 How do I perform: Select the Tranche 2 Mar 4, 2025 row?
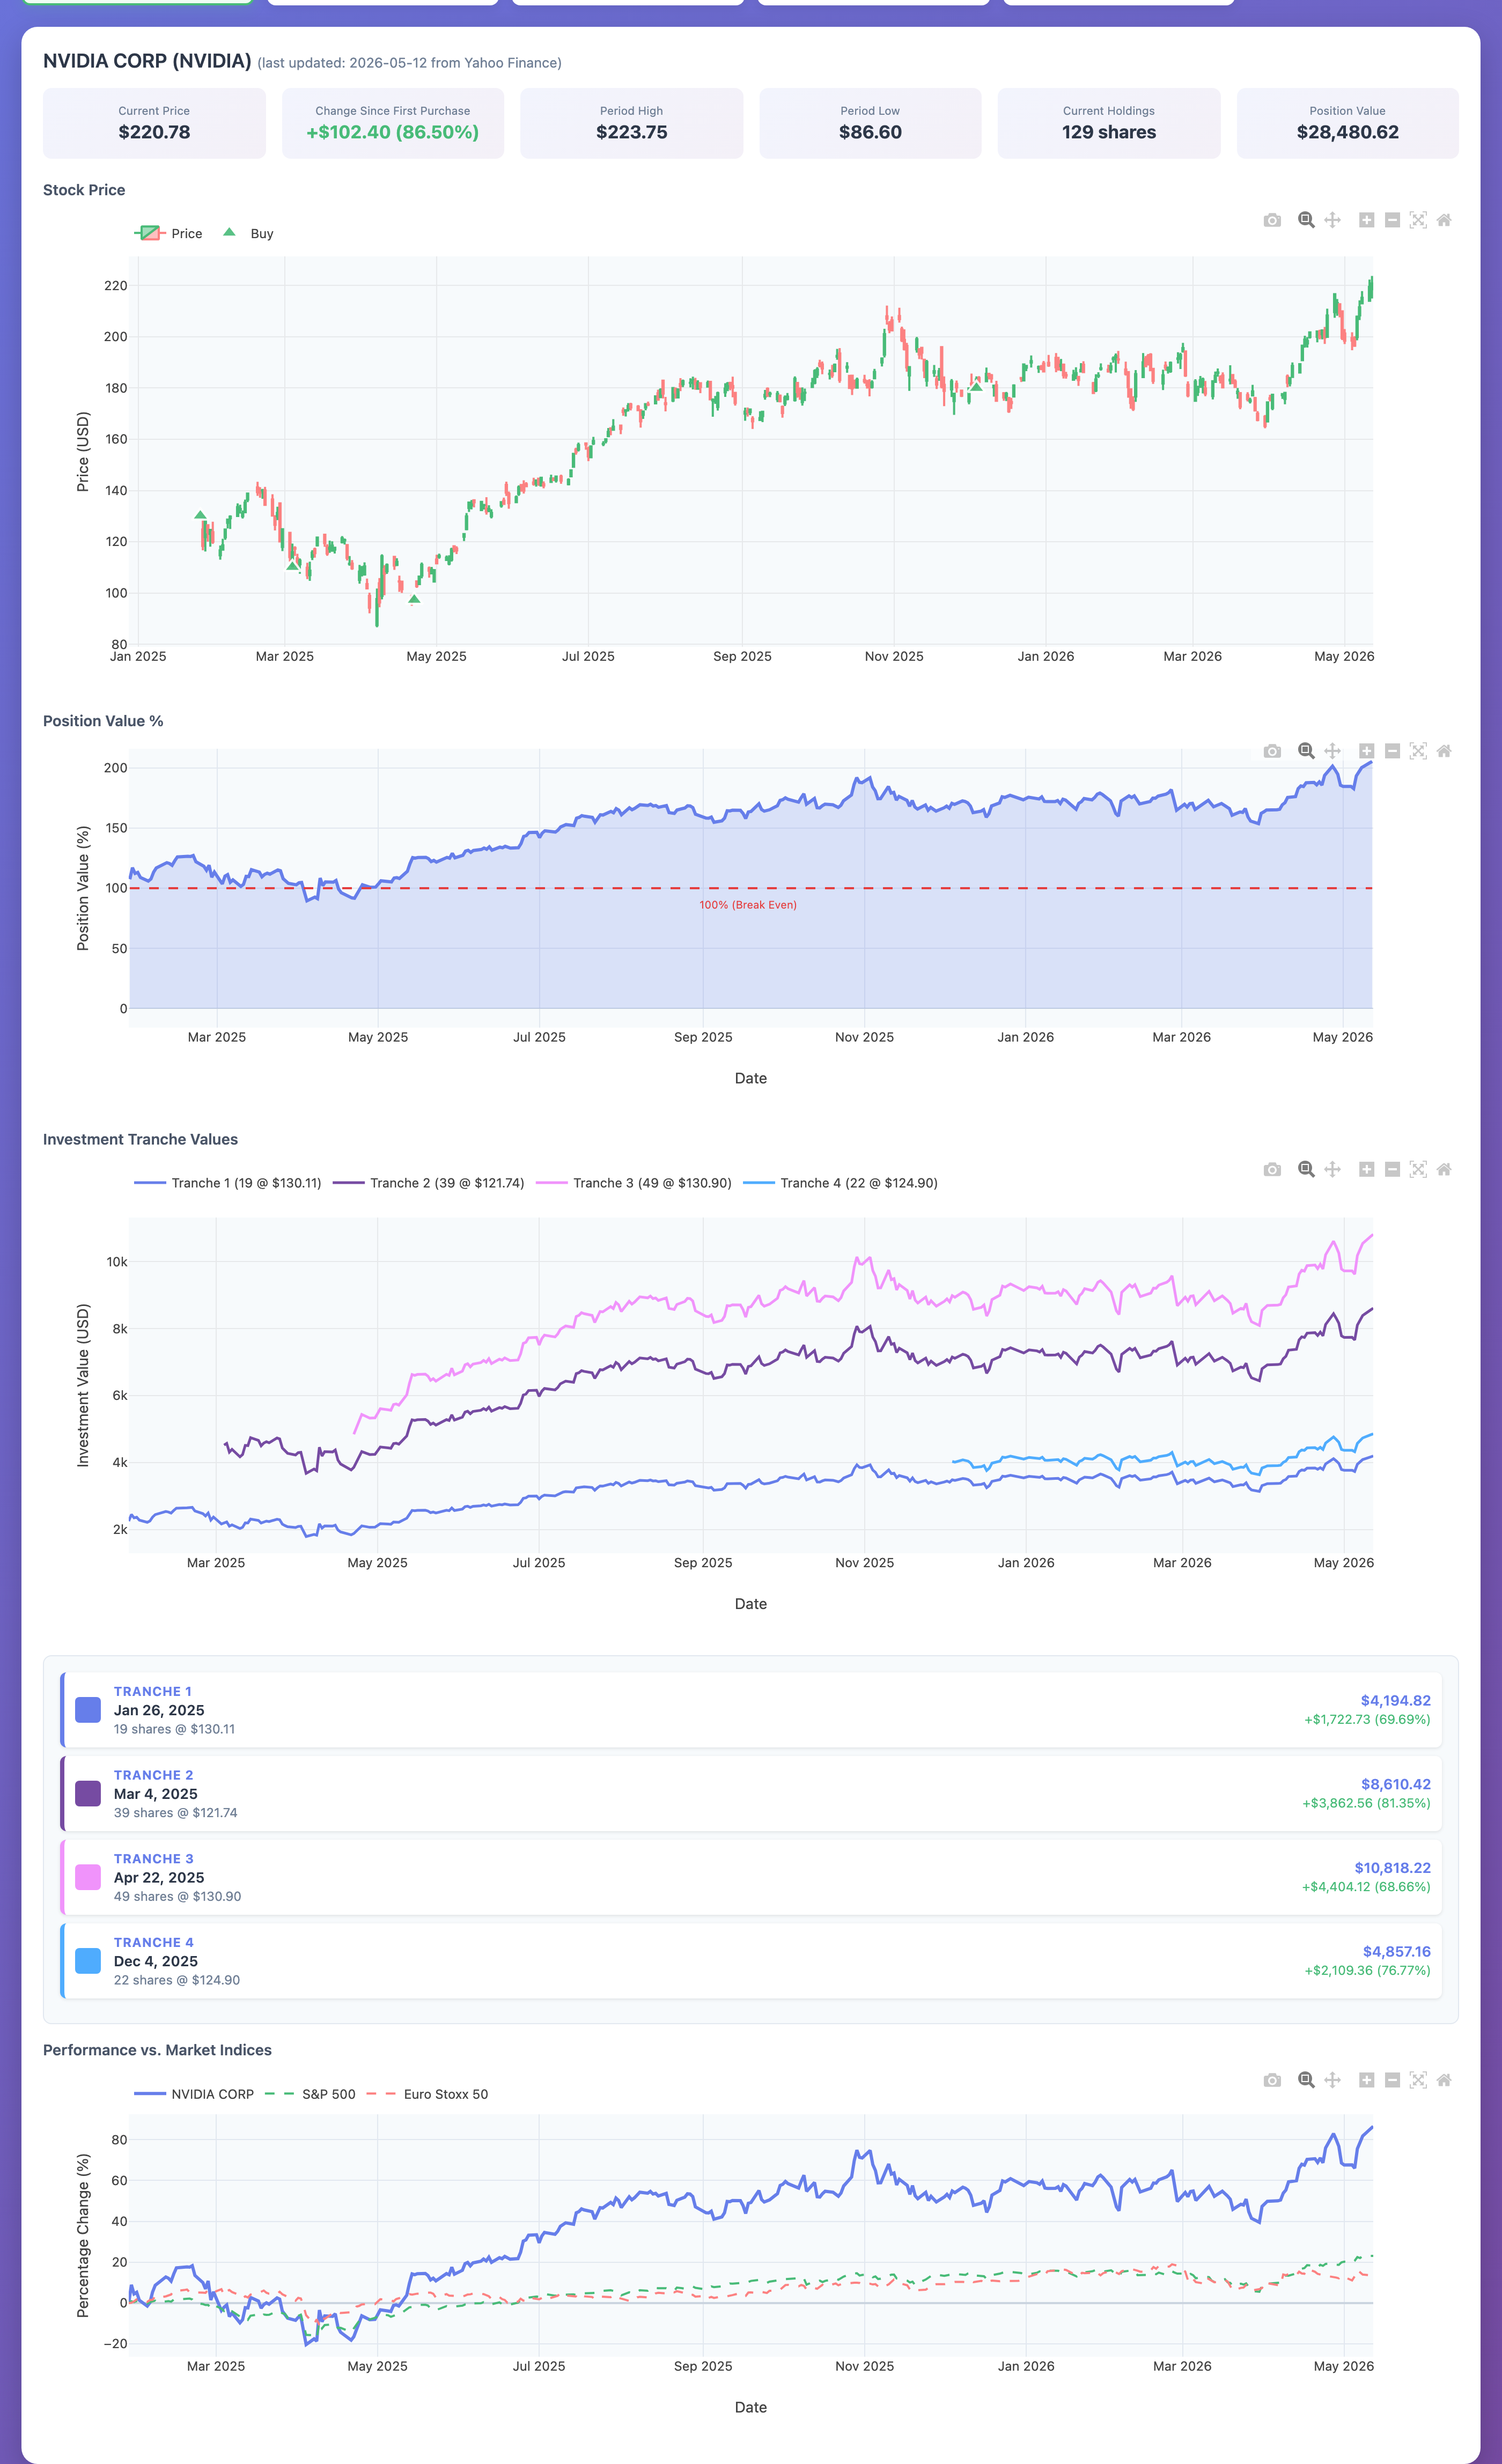[751, 1794]
